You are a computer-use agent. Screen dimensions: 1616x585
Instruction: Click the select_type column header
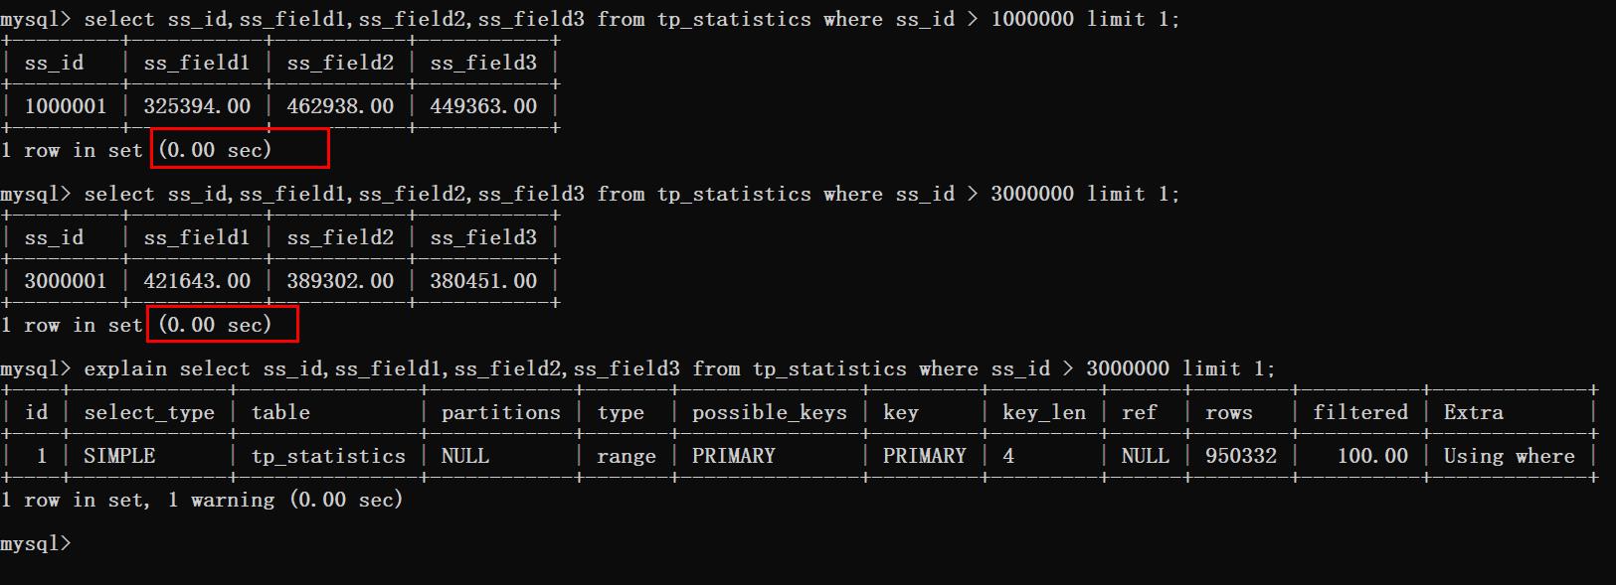[x=149, y=412]
